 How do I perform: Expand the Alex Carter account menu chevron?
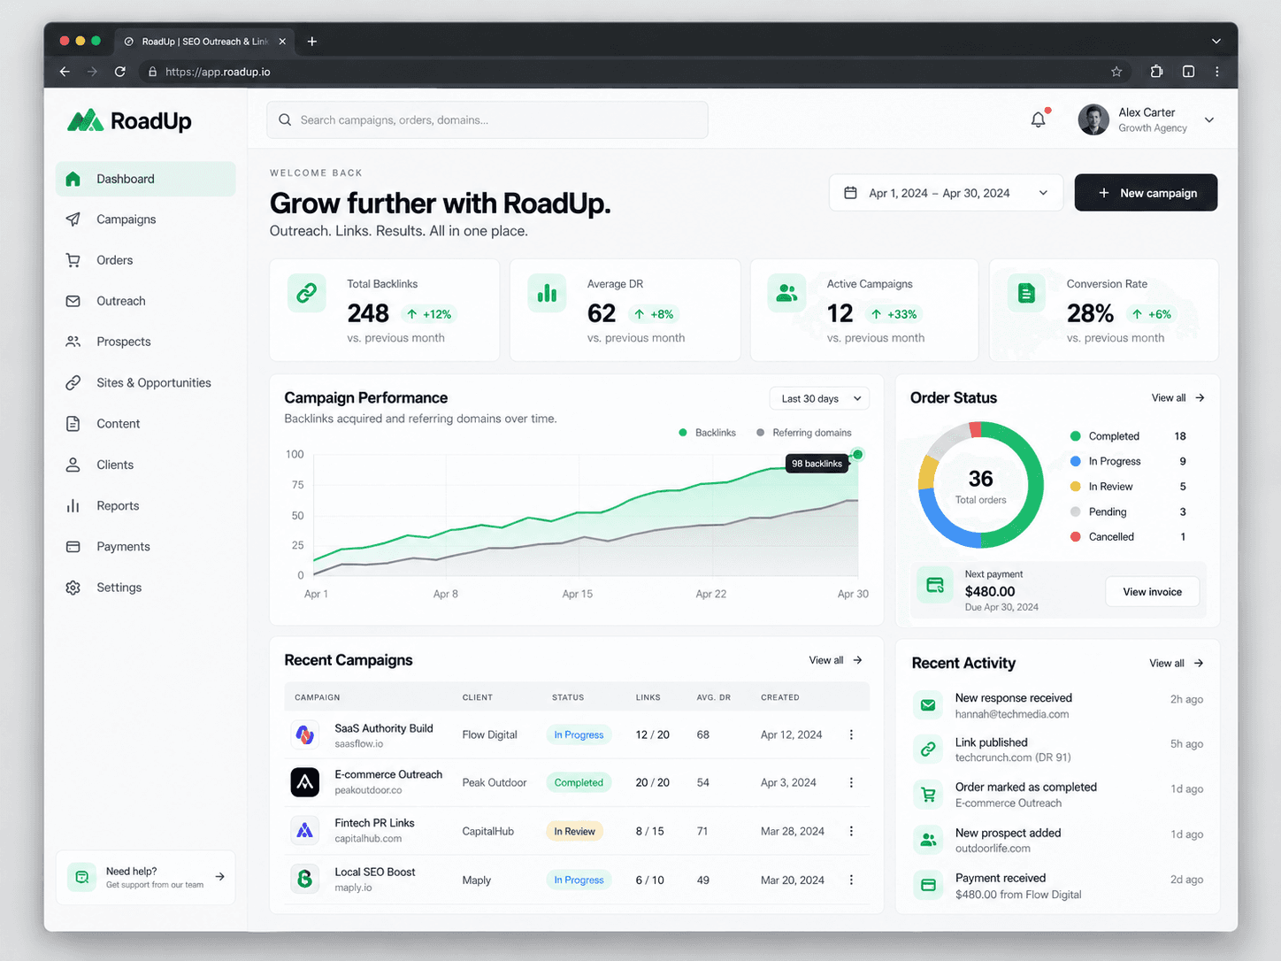(x=1209, y=120)
